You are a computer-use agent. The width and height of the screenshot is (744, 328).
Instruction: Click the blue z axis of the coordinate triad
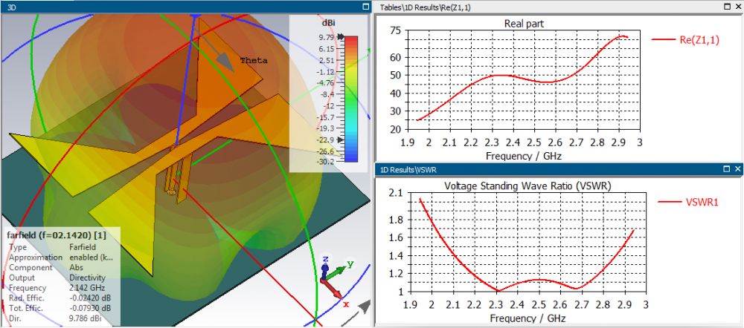coord(325,266)
